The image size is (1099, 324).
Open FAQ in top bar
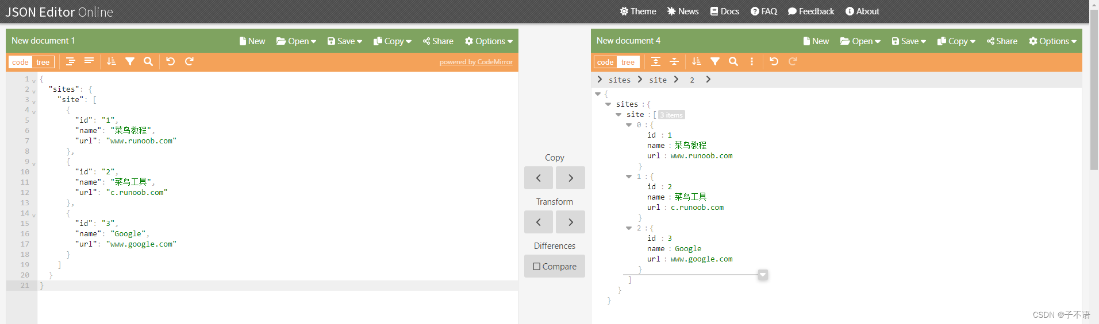tap(764, 11)
